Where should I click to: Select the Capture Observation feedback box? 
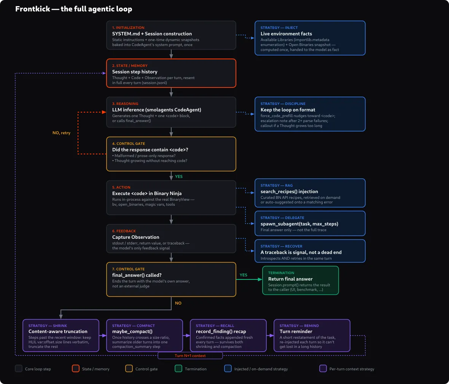171,239
